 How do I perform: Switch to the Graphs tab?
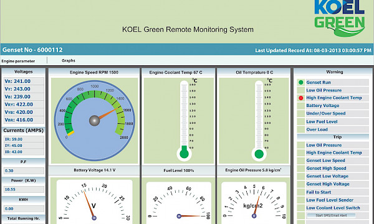click(x=69, y=61)
